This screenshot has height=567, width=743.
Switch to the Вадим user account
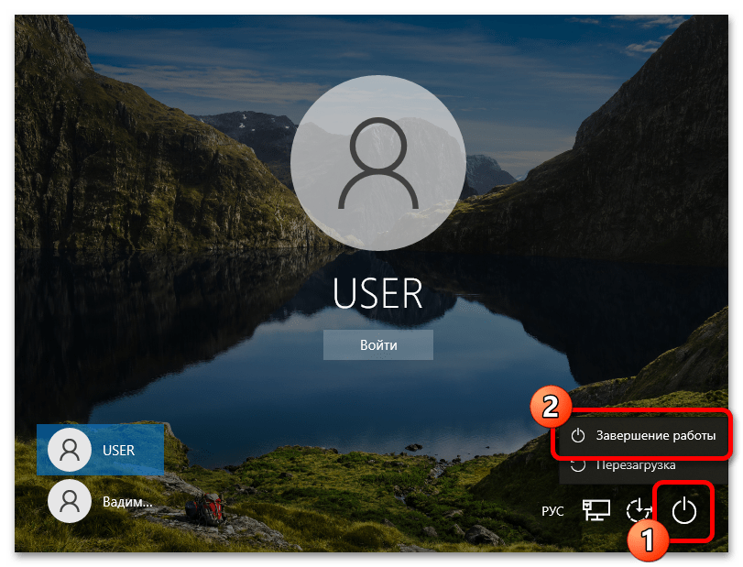coord(101,500)
